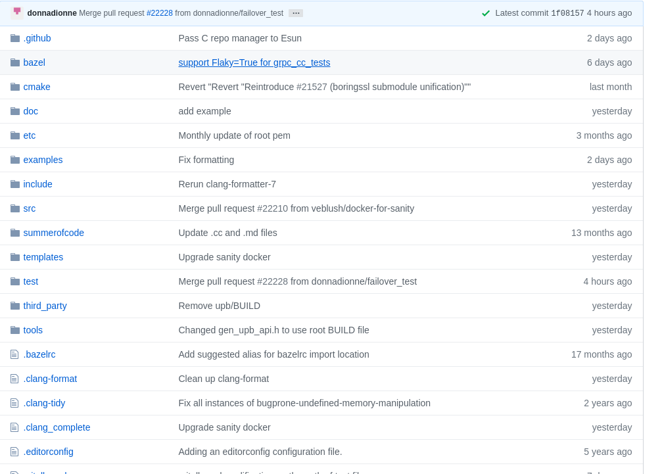This screenshot has width=662, height=474.
Task: Click the donnadionne avatar image
Action: point(17,12)
